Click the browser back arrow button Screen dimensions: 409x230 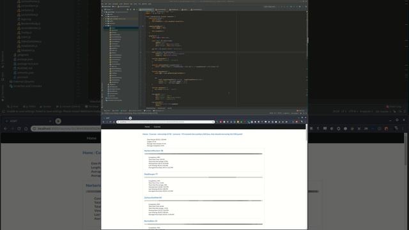(104, 122)
